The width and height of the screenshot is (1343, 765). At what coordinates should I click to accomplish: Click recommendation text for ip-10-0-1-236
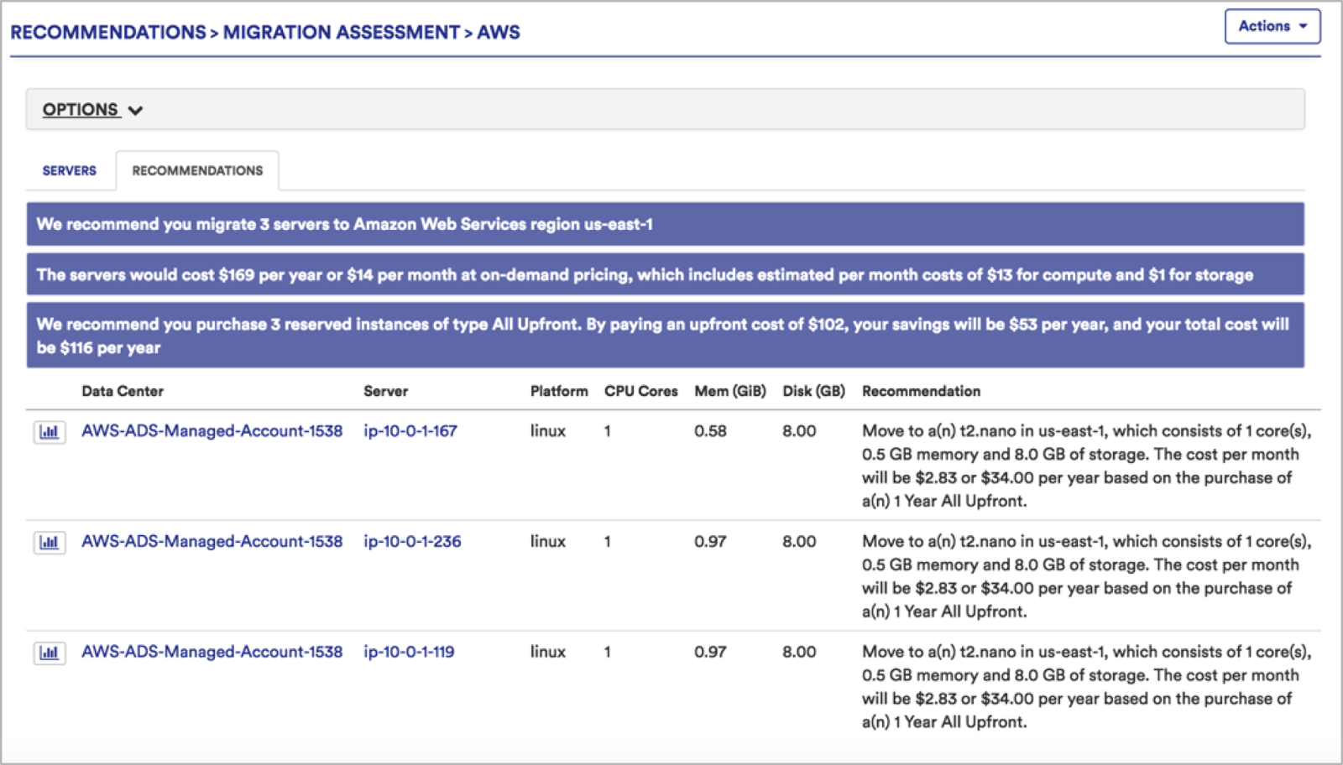[x=1087, y=576]
